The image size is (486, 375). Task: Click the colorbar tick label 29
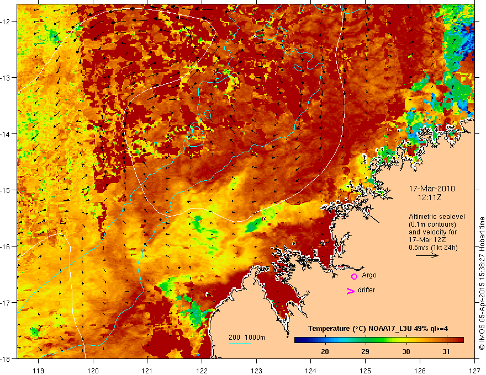tap(365, 351)
